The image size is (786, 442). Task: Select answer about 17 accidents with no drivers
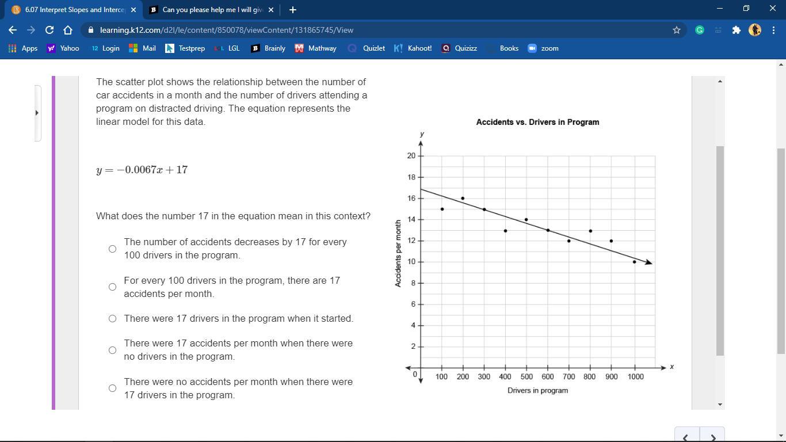tap(112, 350)
